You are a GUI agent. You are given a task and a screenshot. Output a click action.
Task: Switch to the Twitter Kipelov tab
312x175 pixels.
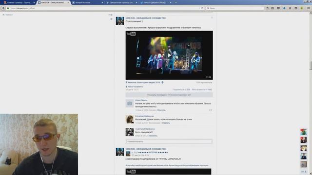click(x=156, y=2)
